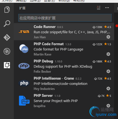Click gear icon for PHP Intellisense Crane
The height and width of the screenshot is (119, 118).
[x=108, y=88]
